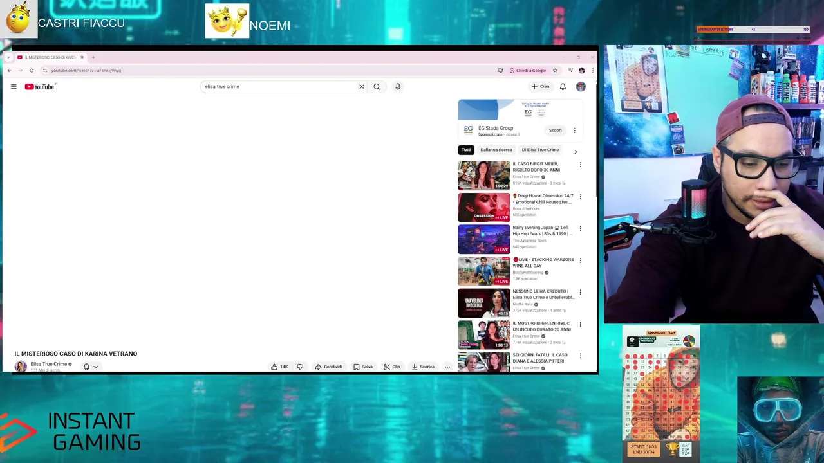Go back with the browser back arrow
The width and height of the screenshot is (824, 463).
click(x=9, y=71)
